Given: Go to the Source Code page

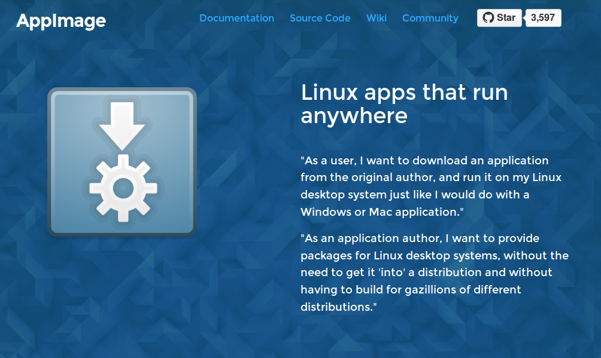Looking at the screenshot, I should coord(320,18).
